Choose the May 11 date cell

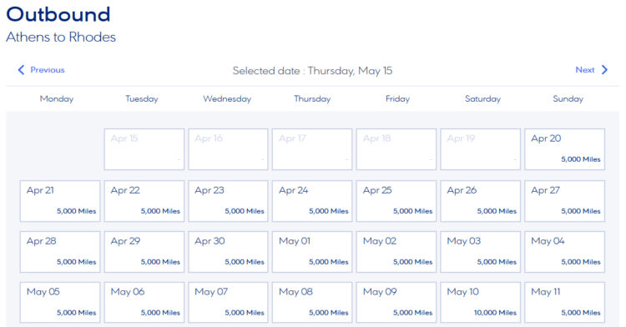click(564, 302)
